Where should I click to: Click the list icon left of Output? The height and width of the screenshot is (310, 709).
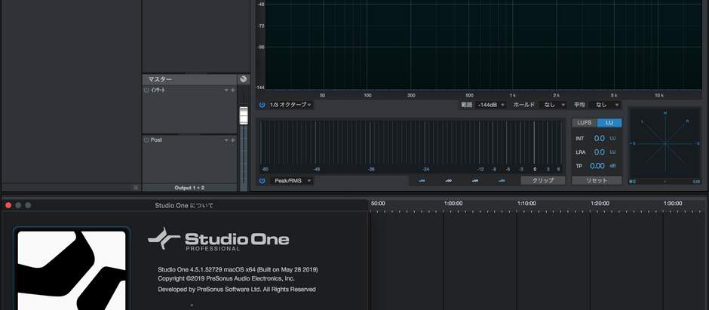(136, 187)
